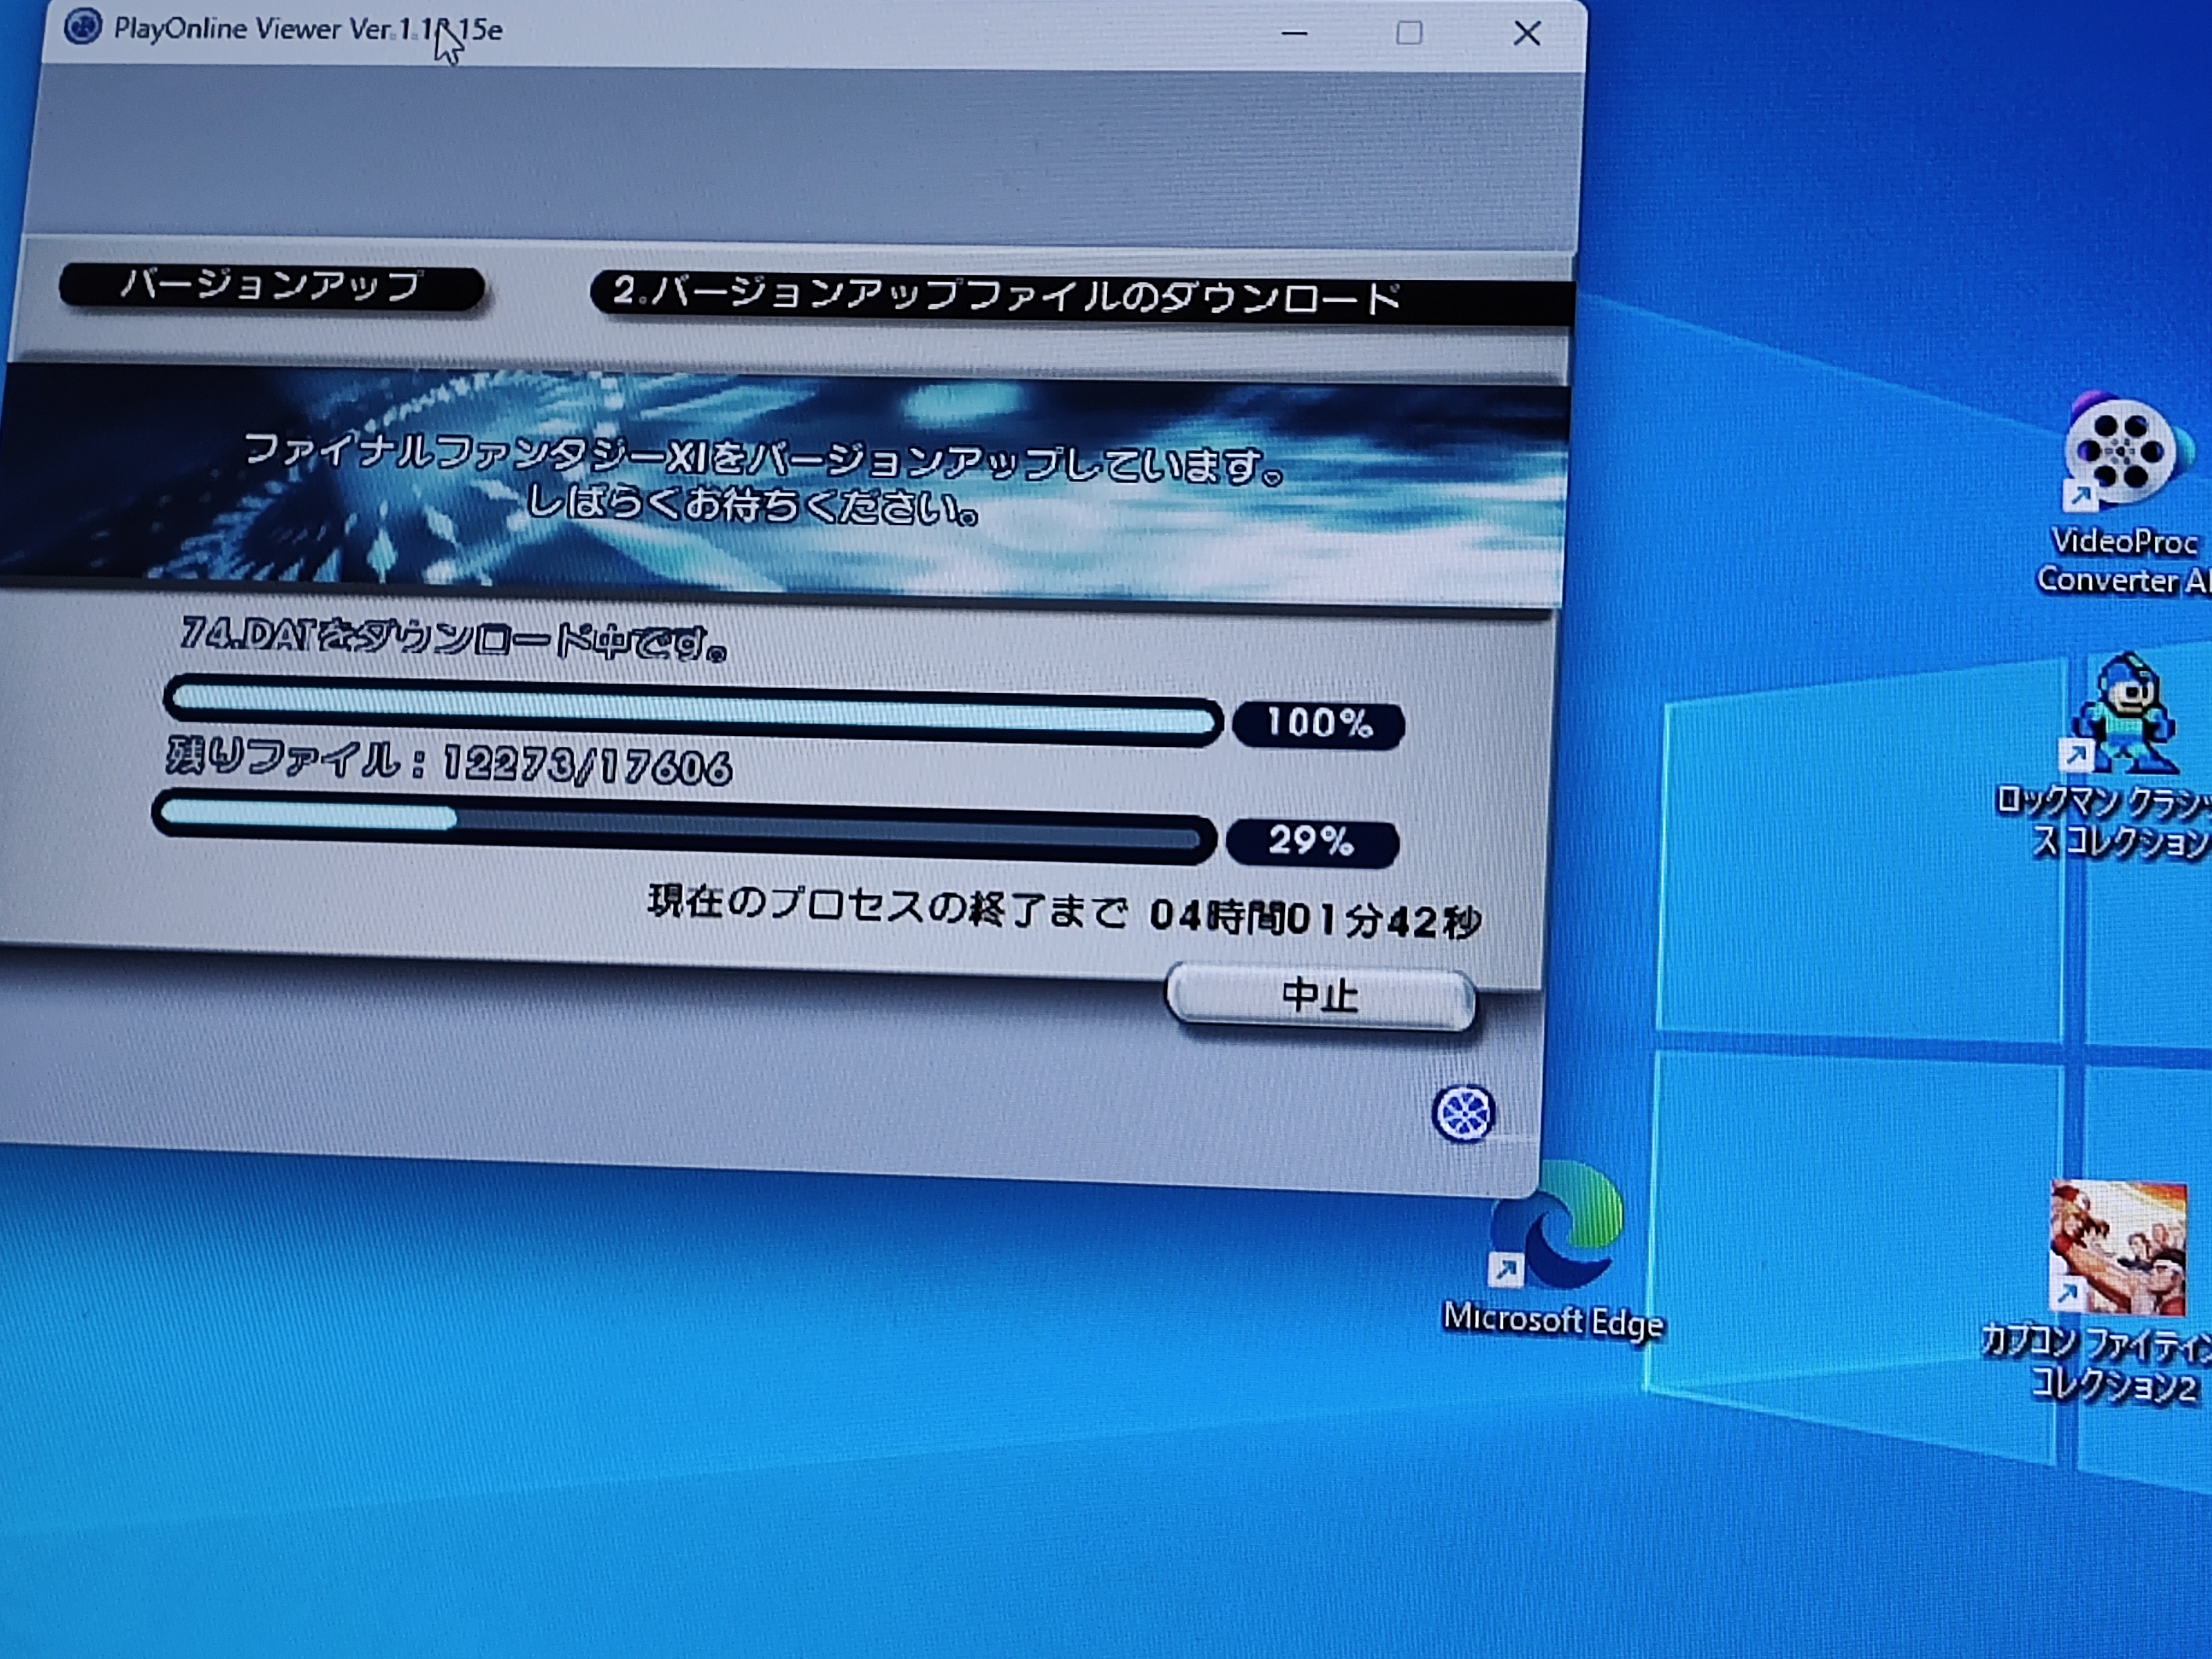
Task: Click the 04時間01分42秒 remaining time text
Action: coord(1315,919)
